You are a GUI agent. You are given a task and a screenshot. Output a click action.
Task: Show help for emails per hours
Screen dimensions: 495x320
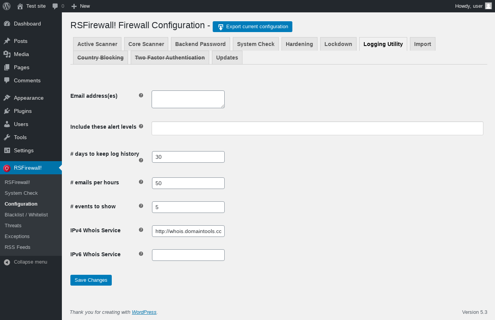(141, 182)
